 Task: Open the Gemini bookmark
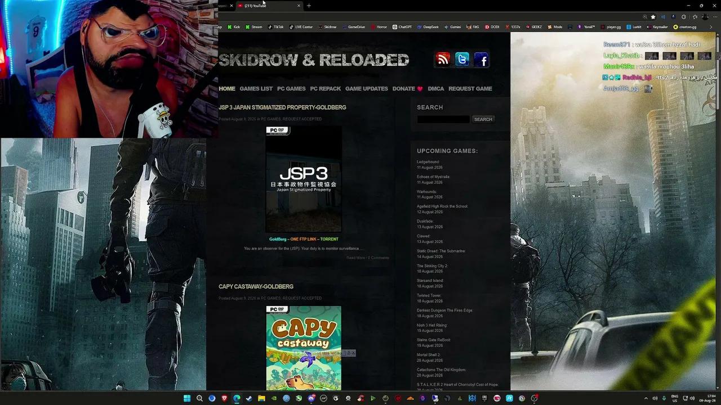pyautogui.click(x=452, y=27)
